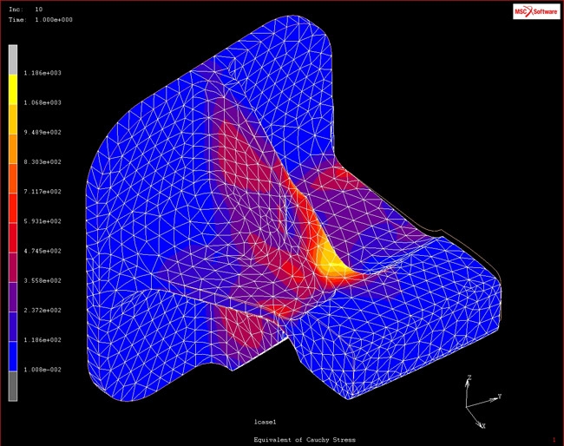The image size is (564, 446).
Task: Click legend value 1.186e+002
Action: pos(43,340)
